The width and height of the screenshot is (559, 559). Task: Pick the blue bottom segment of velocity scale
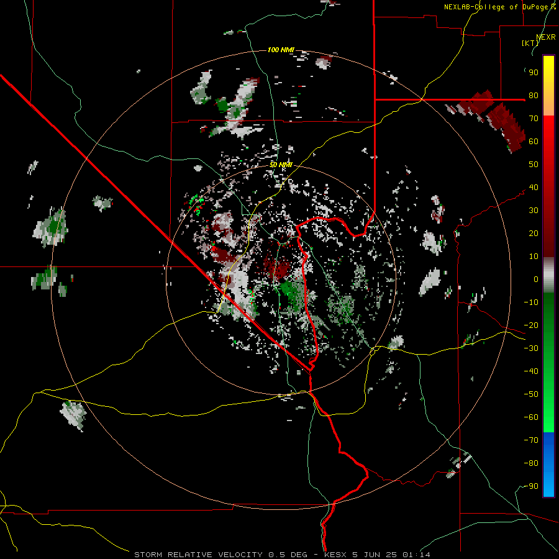[x=548, y=464]
